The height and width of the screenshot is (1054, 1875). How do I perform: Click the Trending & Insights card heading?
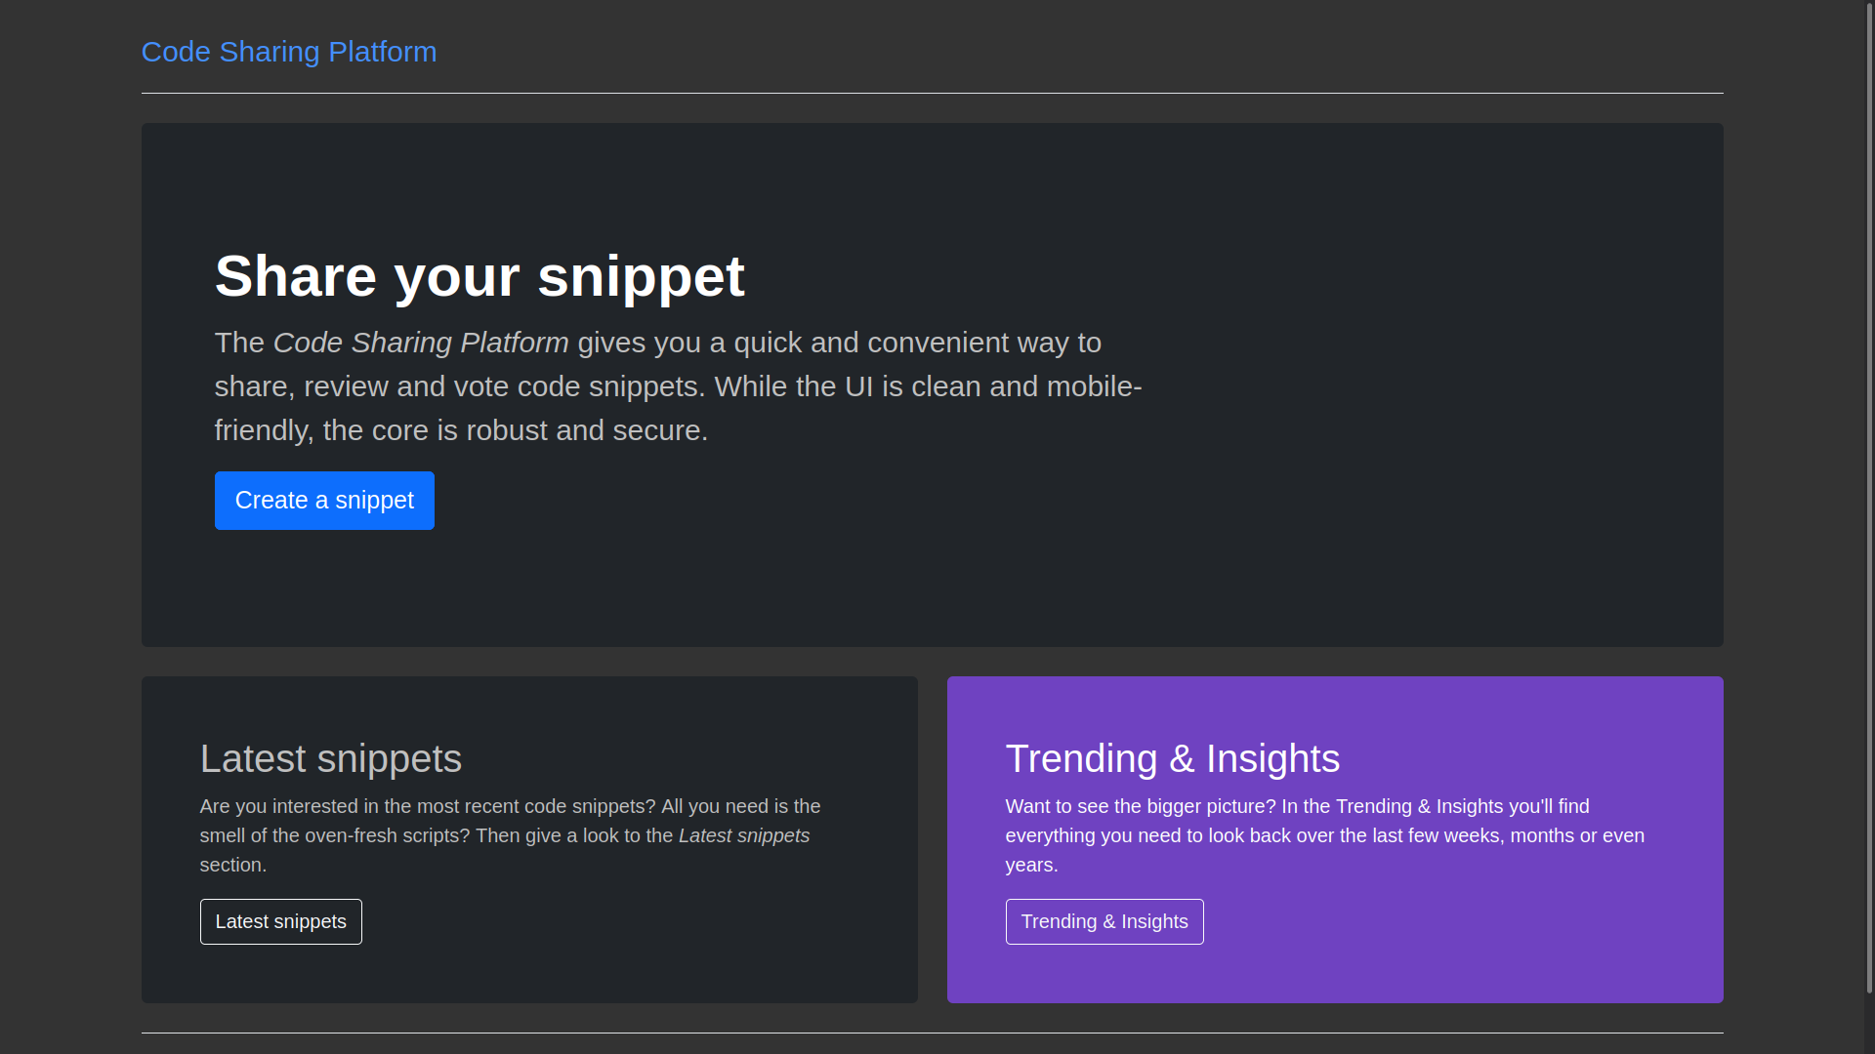(x=1172, y=758)
